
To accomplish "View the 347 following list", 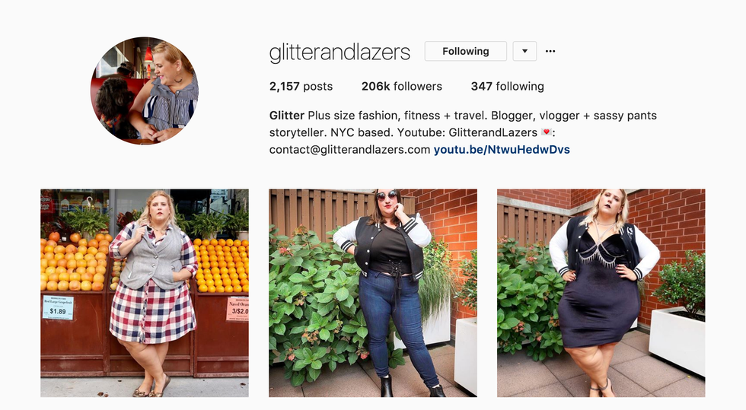I will [x=507, y=87].
